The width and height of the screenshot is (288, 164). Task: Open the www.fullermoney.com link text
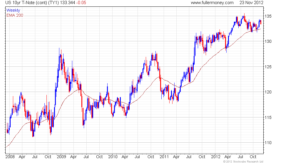click(212, 3)
